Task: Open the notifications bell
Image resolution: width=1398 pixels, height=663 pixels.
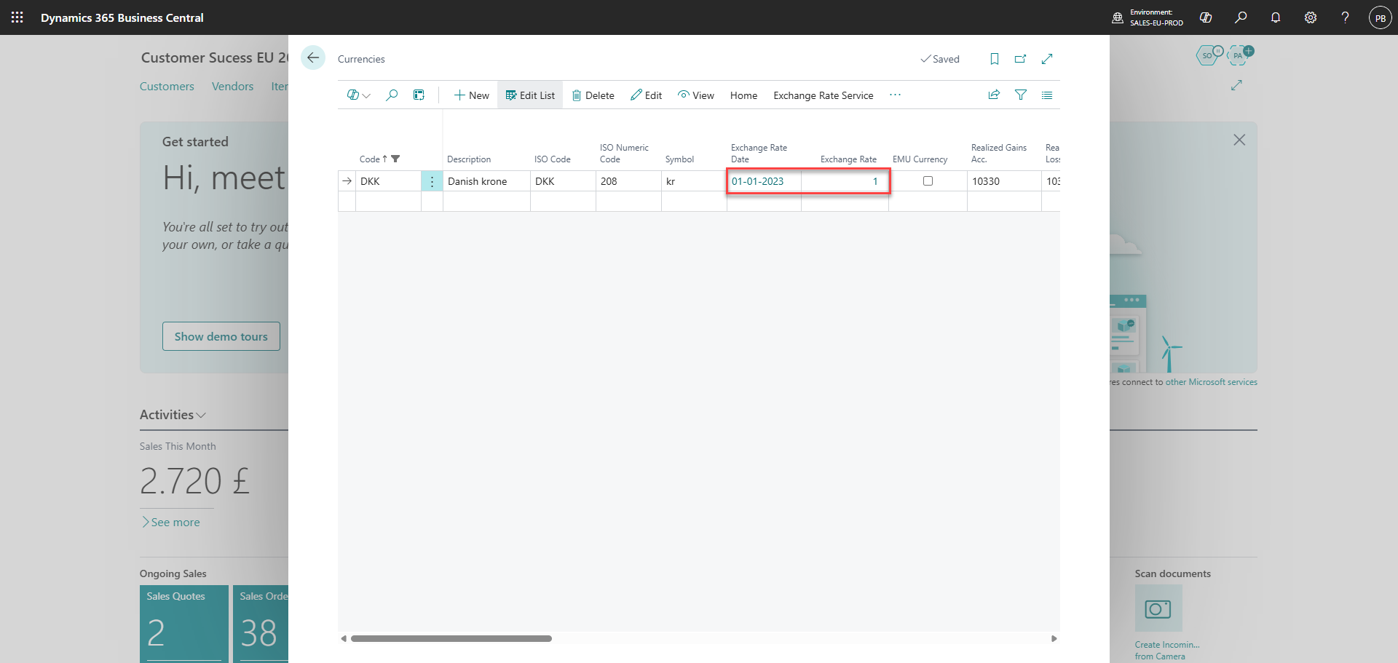Action: (x=1276, y=17)
